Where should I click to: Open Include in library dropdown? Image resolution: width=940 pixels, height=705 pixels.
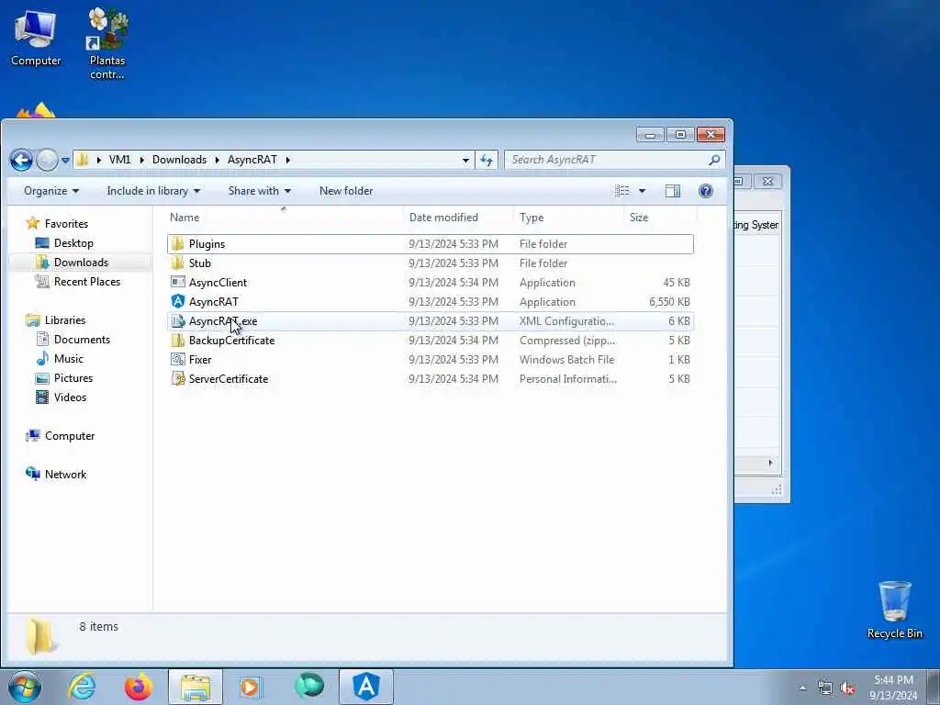click(x=153, y=191)
